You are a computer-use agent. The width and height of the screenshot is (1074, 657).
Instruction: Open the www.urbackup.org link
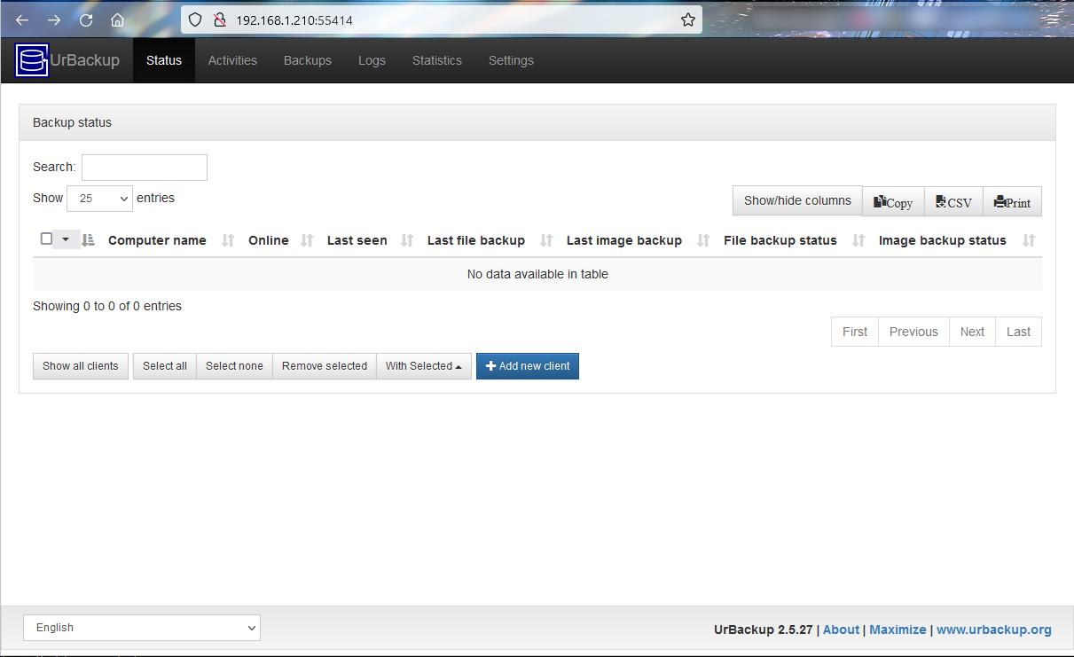993,630
